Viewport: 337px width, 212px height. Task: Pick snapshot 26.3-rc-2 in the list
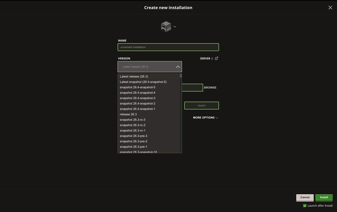[x=149, y=125]
